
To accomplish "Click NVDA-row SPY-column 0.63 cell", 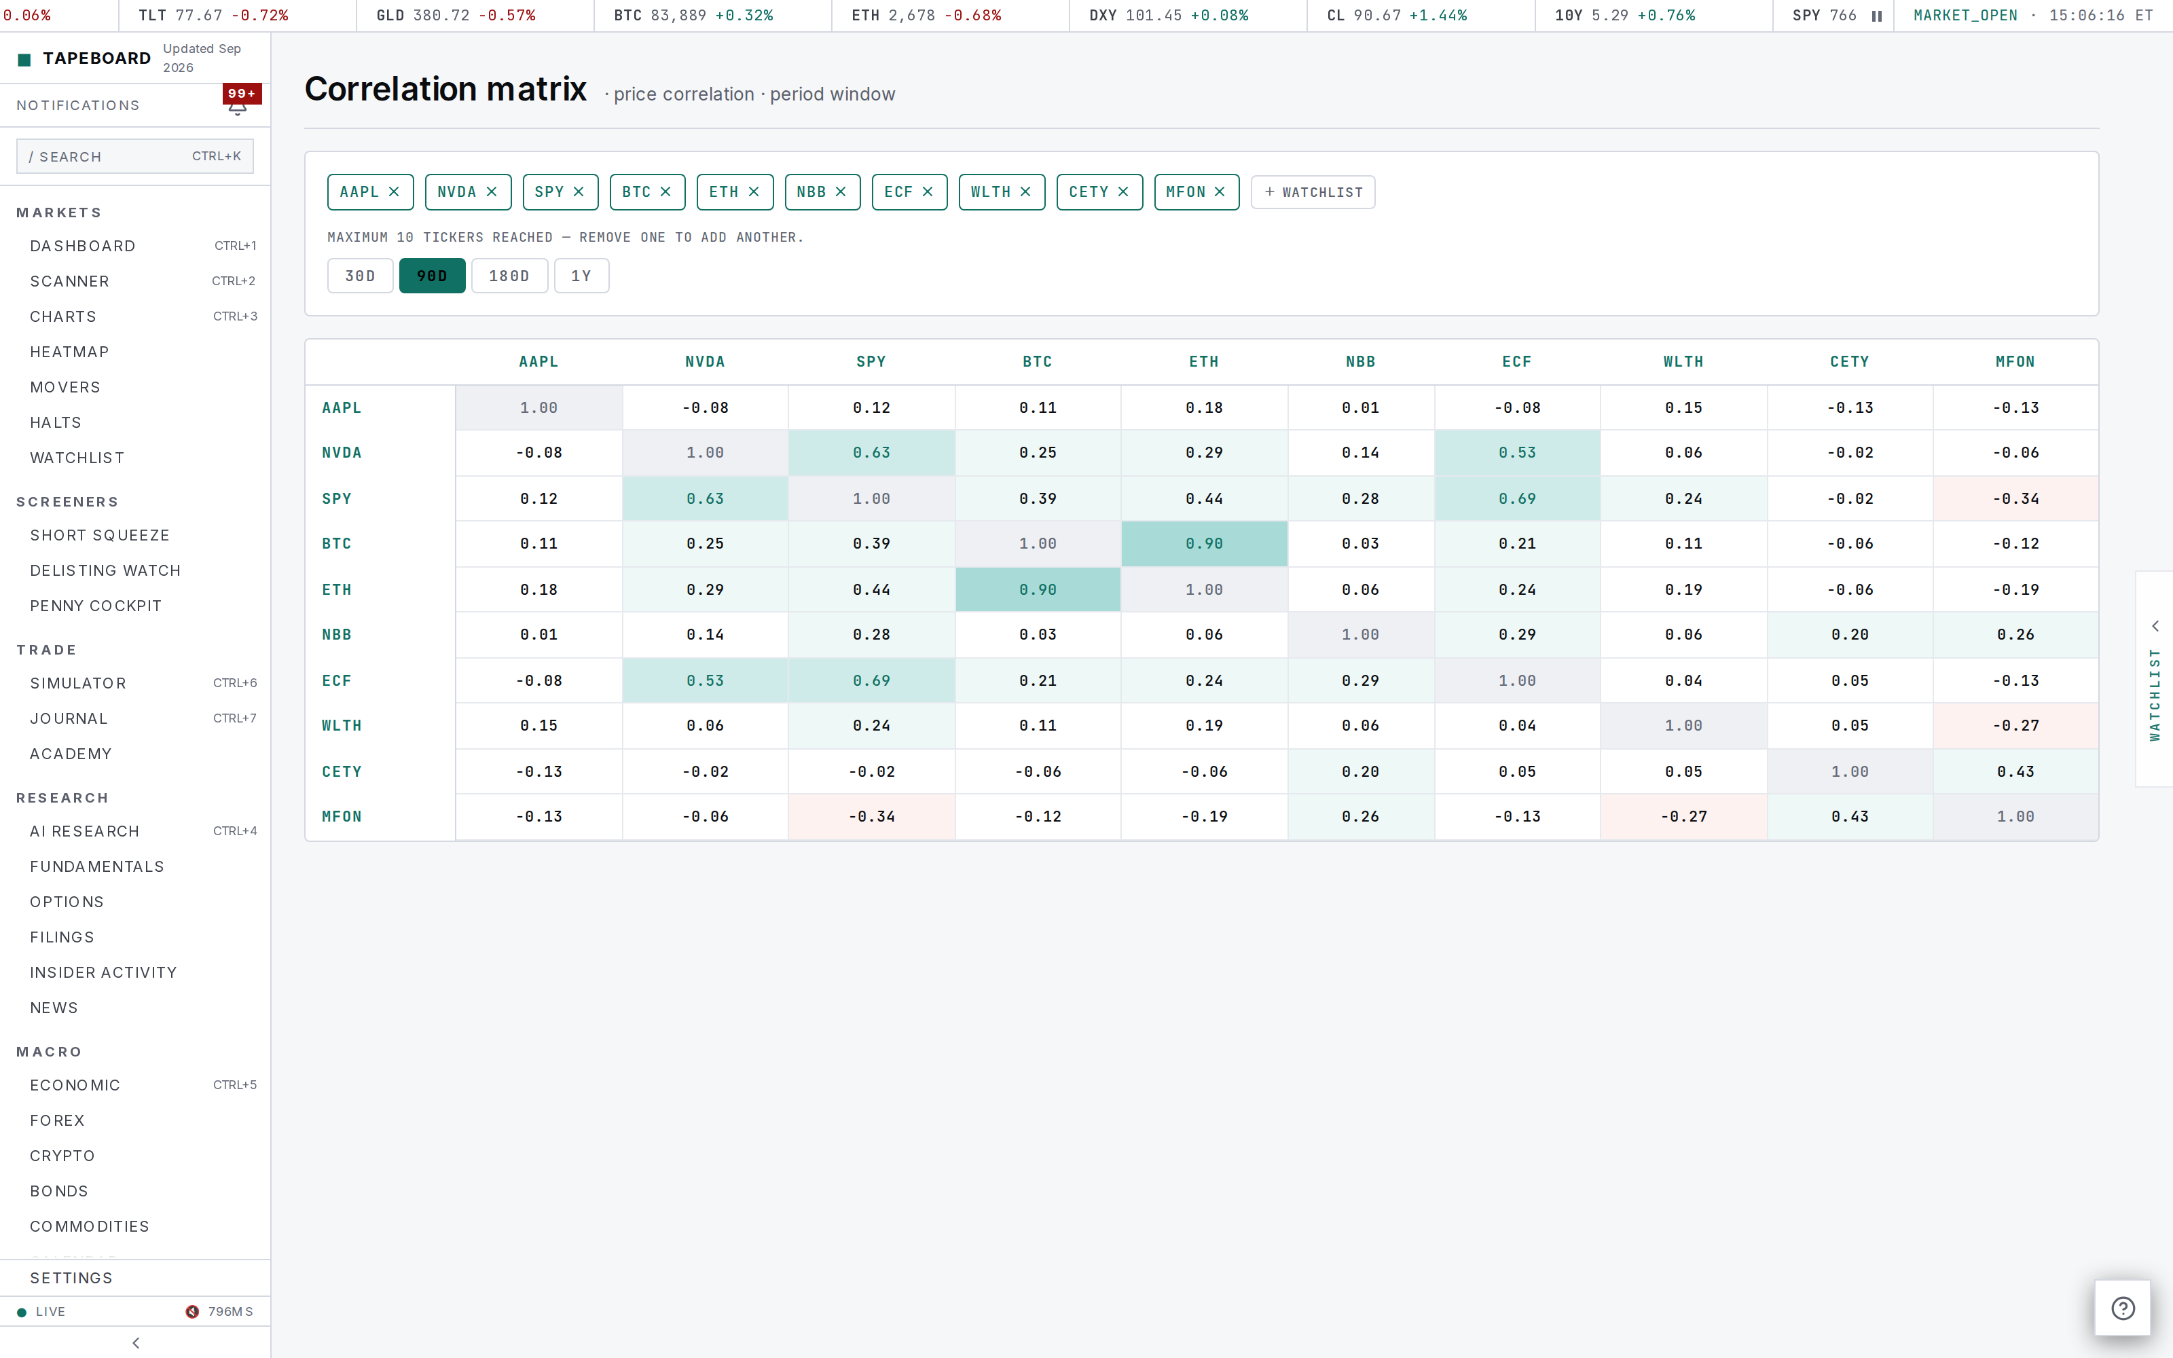I will tap(871, 453).
